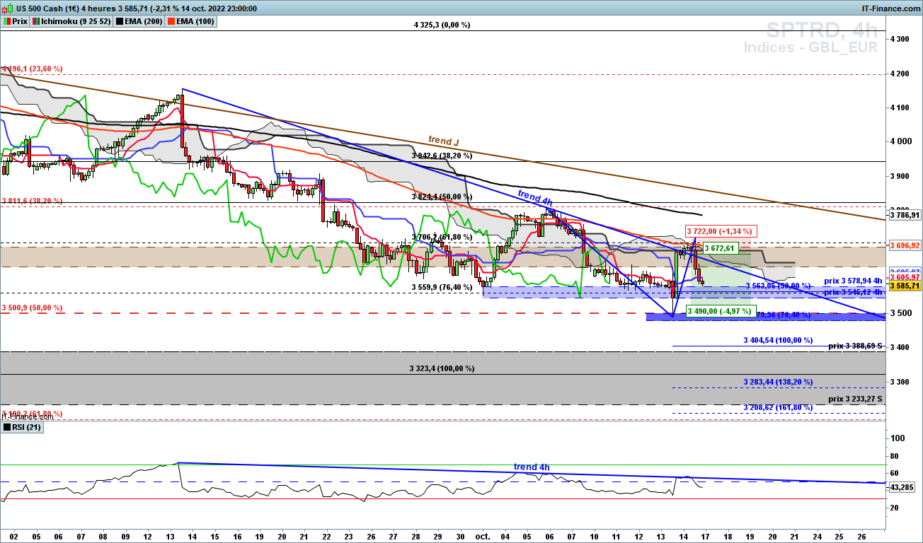
Task: Click the '3 824,4 (50,00 %)' Fibonacci label
Action: point(442,197)
